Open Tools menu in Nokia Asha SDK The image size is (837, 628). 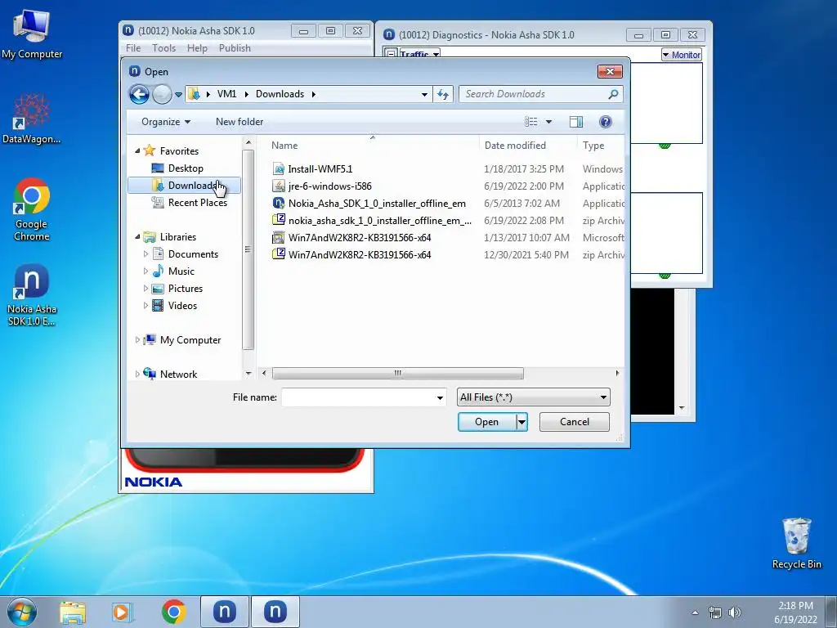click(163, 48)
